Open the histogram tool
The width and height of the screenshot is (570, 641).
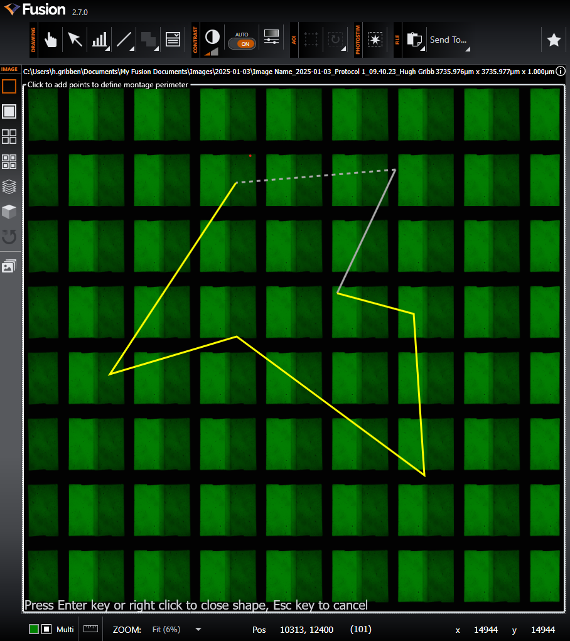[x=99, y=40]
